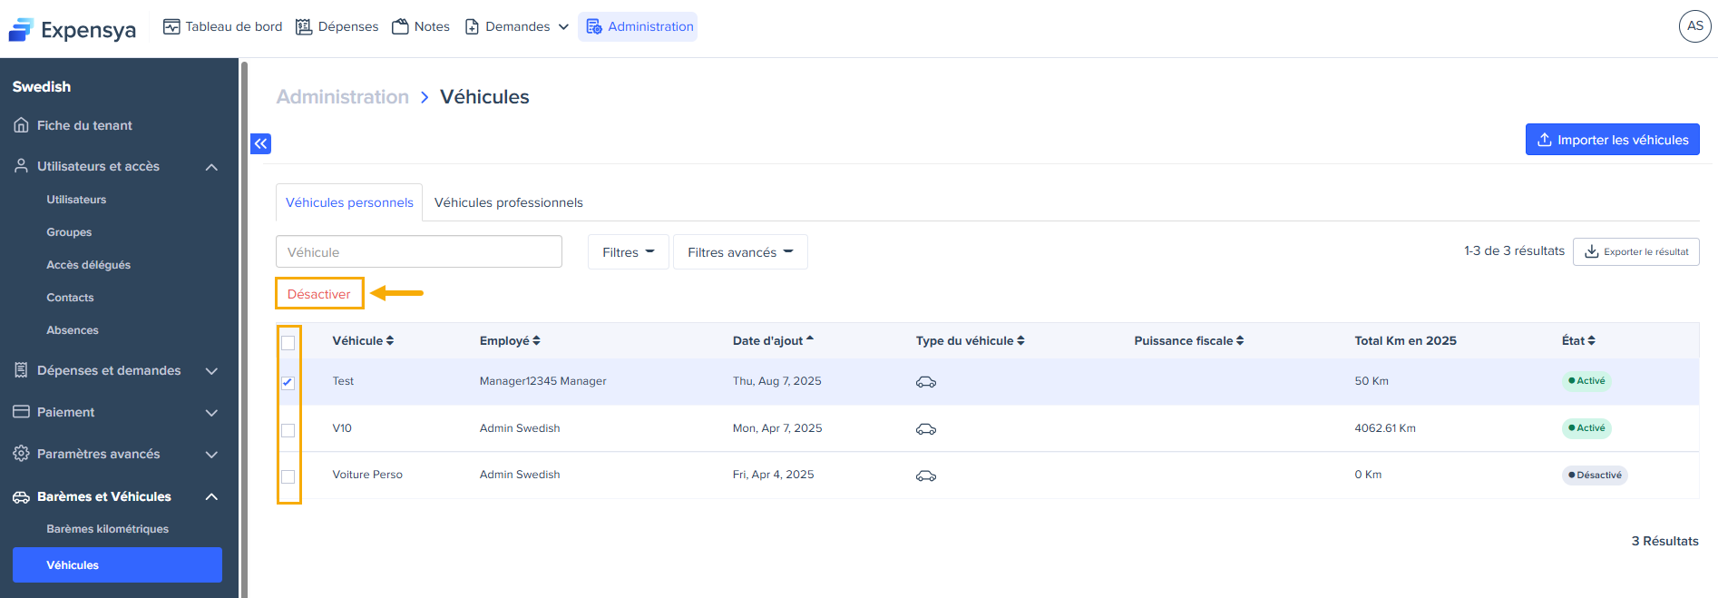Image resolution: width=1718 pixels, height=598 pixels.
Task: Check the V10 vehicle checkbox
Action: click(288, 430)
